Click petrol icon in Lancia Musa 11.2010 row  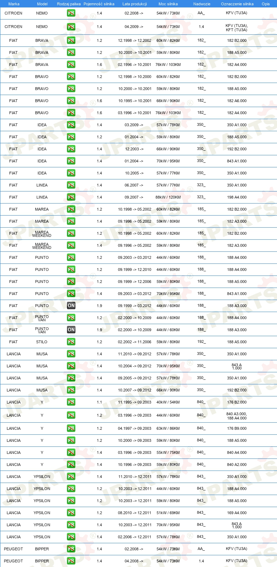71,354
